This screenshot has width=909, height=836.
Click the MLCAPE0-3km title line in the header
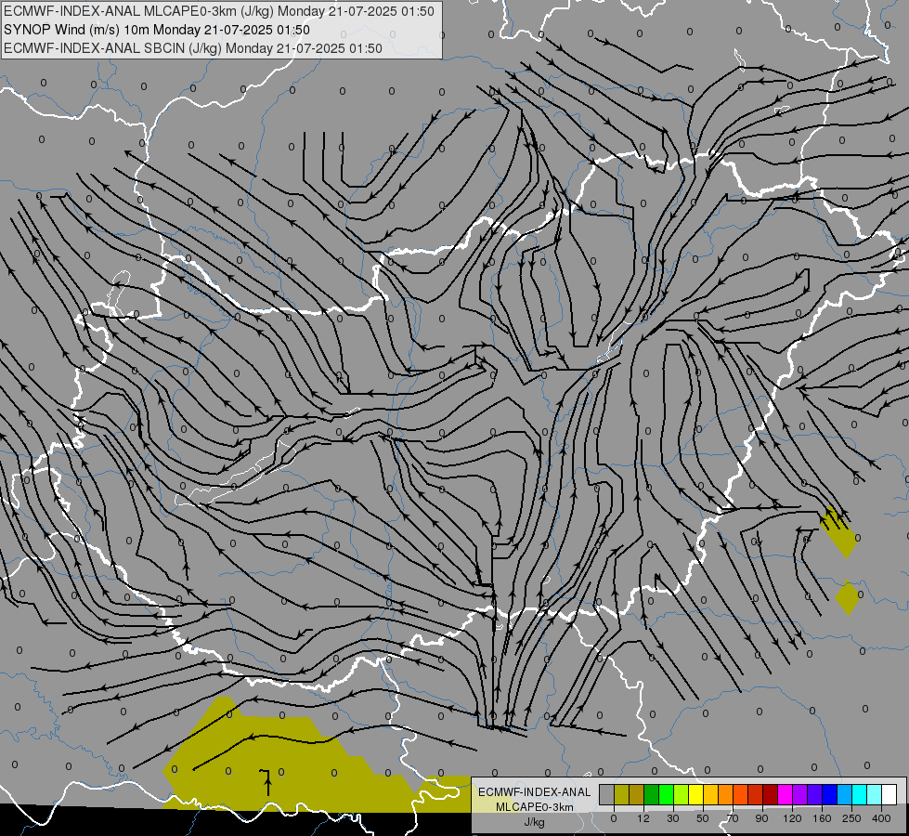coord(218,11)
